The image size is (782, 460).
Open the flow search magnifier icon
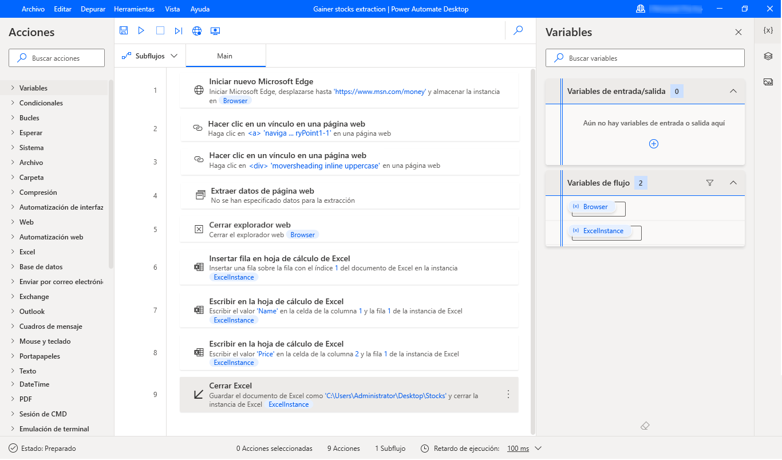(x=519, y=31)
